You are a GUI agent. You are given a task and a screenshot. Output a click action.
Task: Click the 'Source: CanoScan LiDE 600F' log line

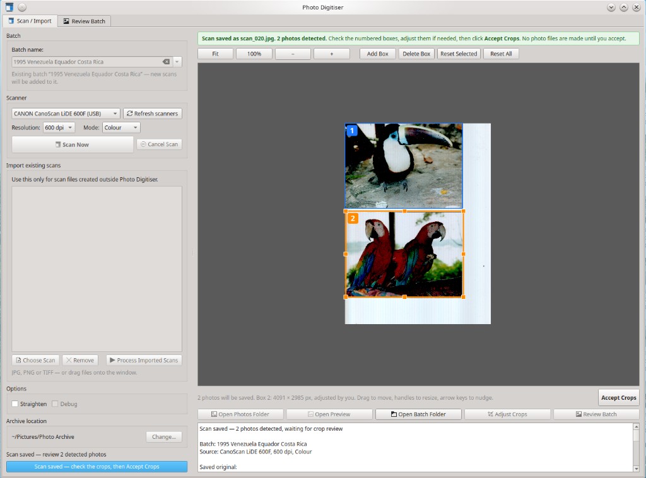pyautogui.click(x=255, y=452)
